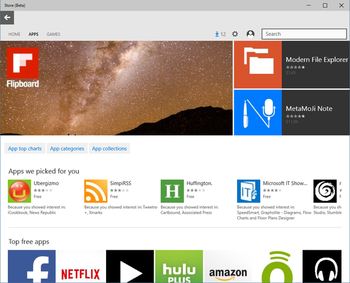This screenshot has height=283, width=350.
Task: Open the Huffington green H icon
Action: coord(172,191)
